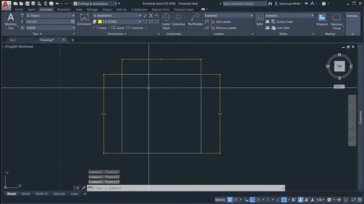Click the Quick dimension tool
This screenshot has width=364, height=204.
tap(118, 28)
